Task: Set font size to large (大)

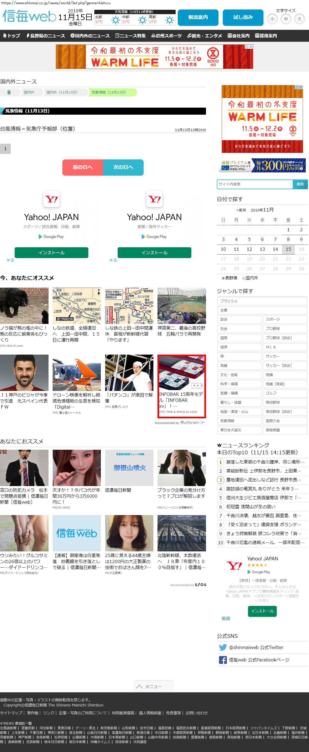Action: click(x=299, y=19)
